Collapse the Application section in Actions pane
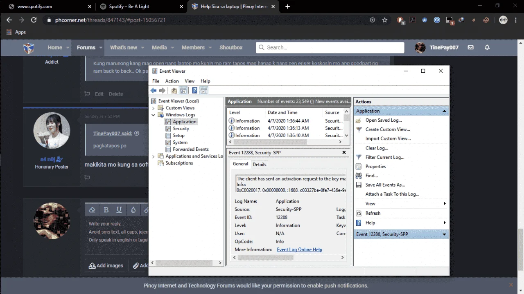 (444, 111)
